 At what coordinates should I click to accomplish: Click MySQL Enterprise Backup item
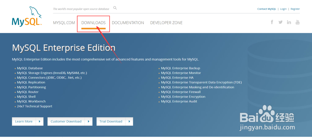coord(180,68)
